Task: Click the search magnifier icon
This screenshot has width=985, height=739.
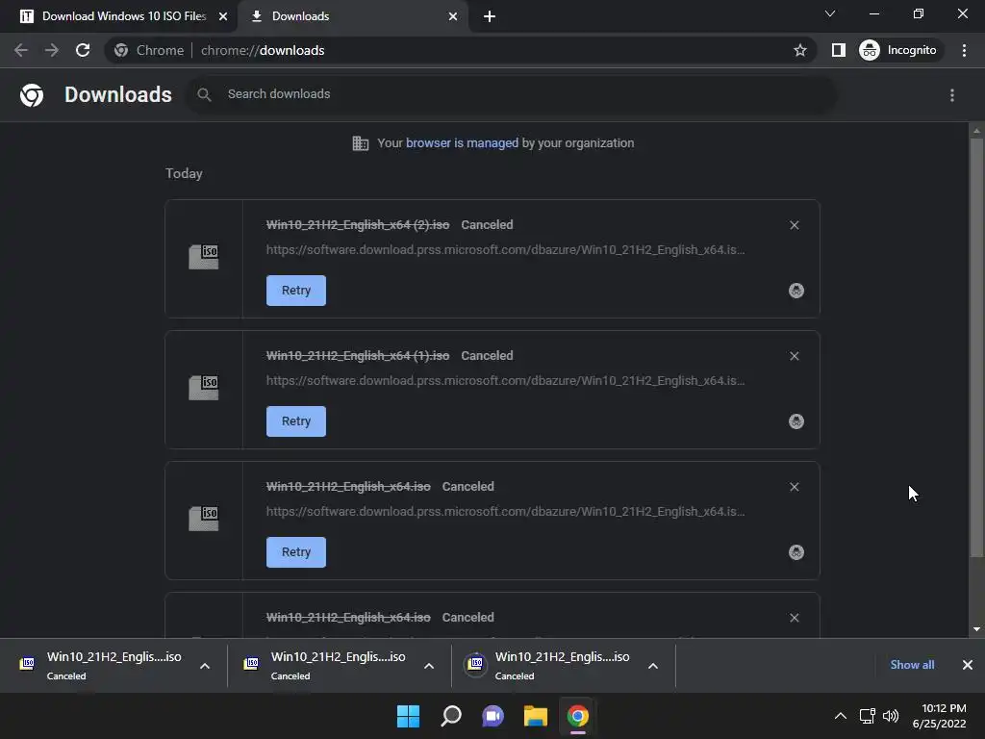Action: [x=204, y=94]
